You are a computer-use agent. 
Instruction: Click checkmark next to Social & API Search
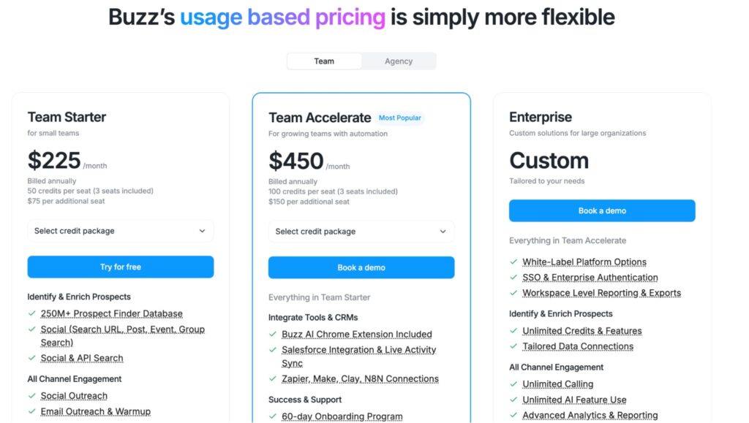32,358
